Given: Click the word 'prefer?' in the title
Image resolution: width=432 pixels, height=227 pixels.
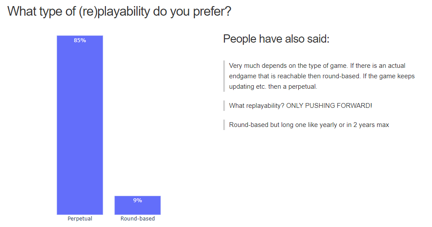Looking at the screenshot, I should (x=211, y=12).
